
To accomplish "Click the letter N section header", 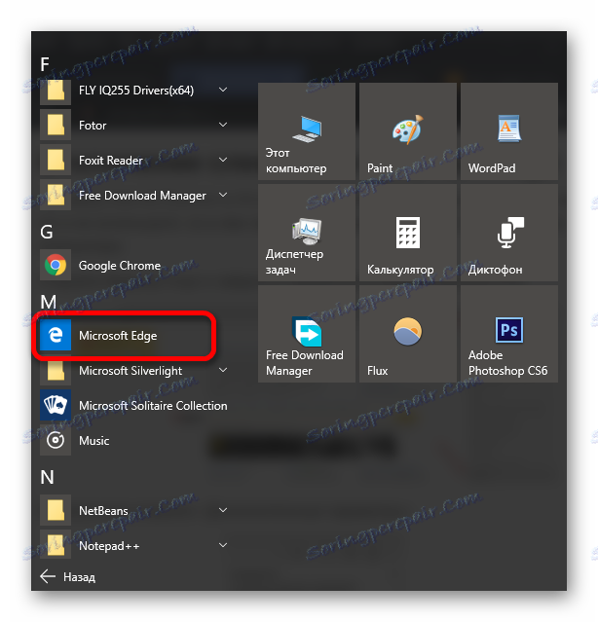I will coord(47,477).
